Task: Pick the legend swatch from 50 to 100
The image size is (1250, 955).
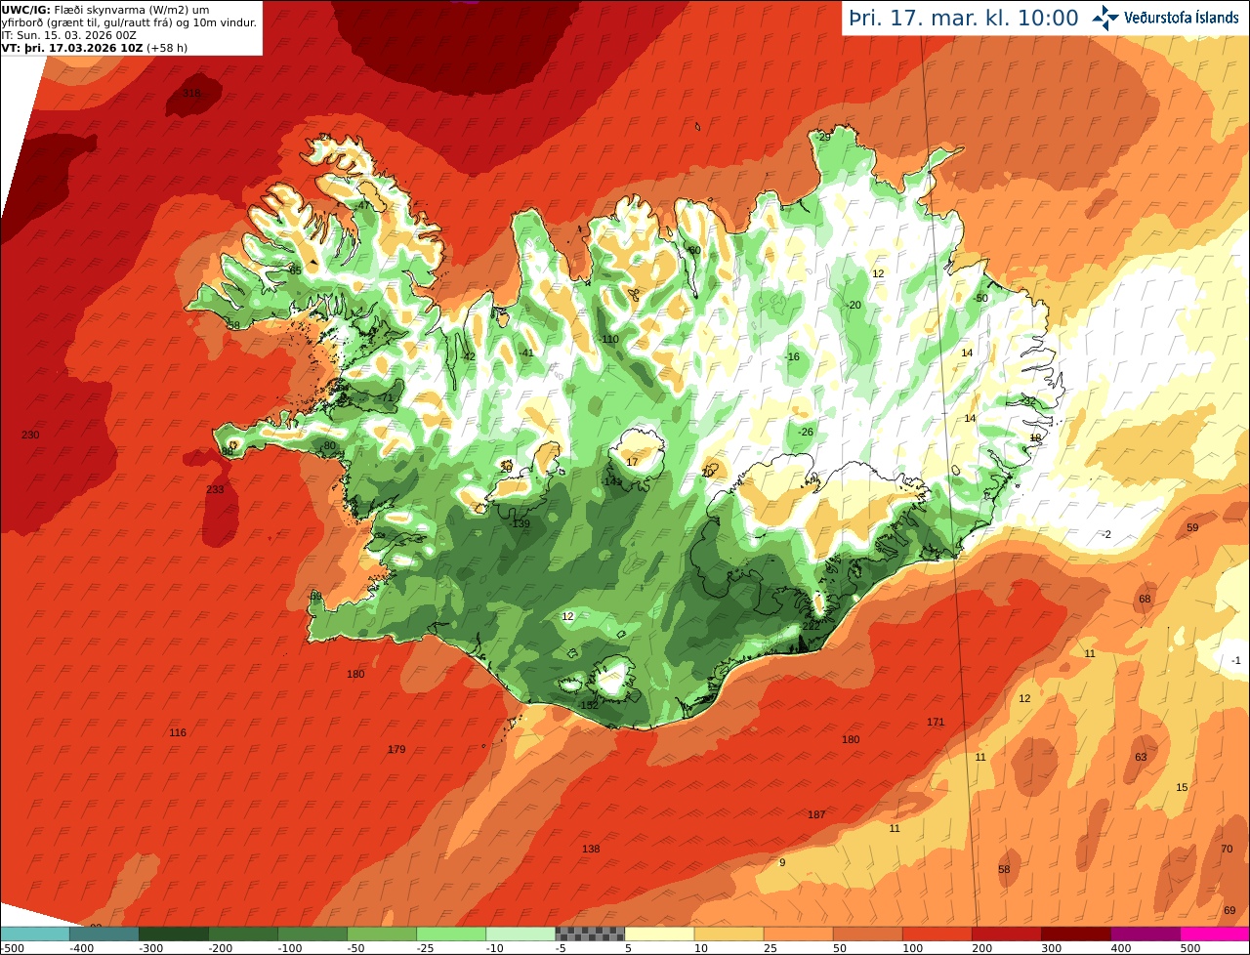Action: click(x=867, y=934)
